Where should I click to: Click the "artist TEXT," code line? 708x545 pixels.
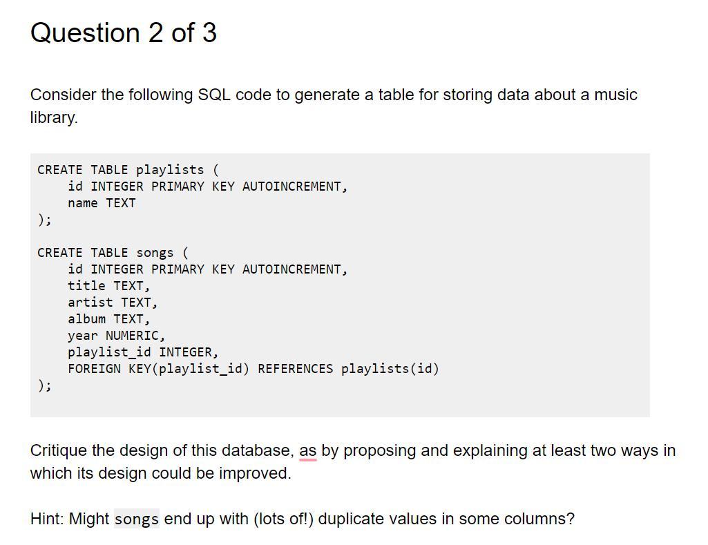pyautogui.click(x=113, y=303)
